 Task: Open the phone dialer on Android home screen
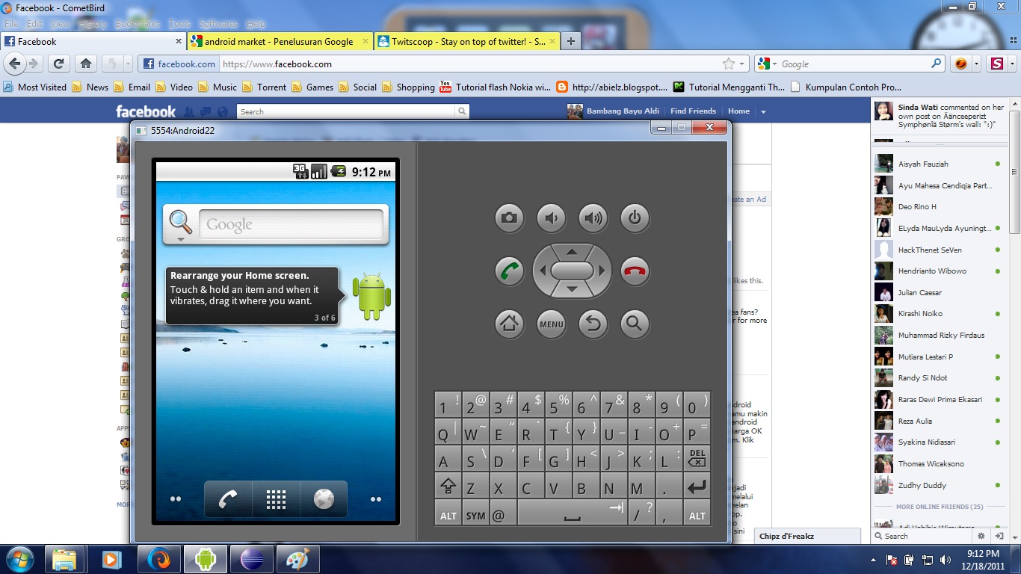(x=228, y=499)
